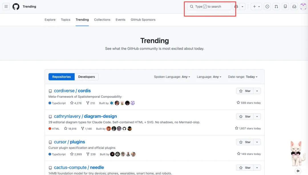Open the cactus-compute / needle repository

[79, 167]
